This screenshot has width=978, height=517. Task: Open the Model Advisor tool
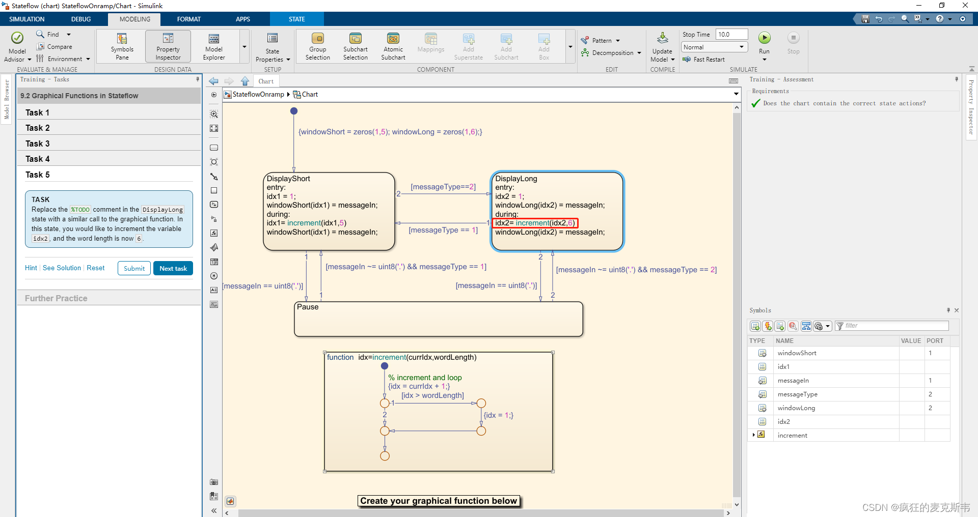tap(17, 46)
